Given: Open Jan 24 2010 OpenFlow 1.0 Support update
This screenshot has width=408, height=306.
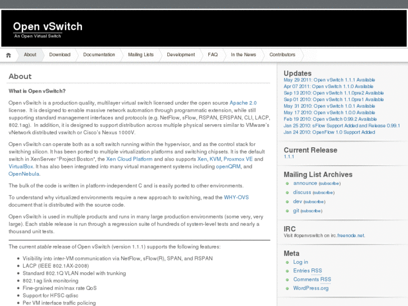Looking at the screenshot, I should [329, 132].
